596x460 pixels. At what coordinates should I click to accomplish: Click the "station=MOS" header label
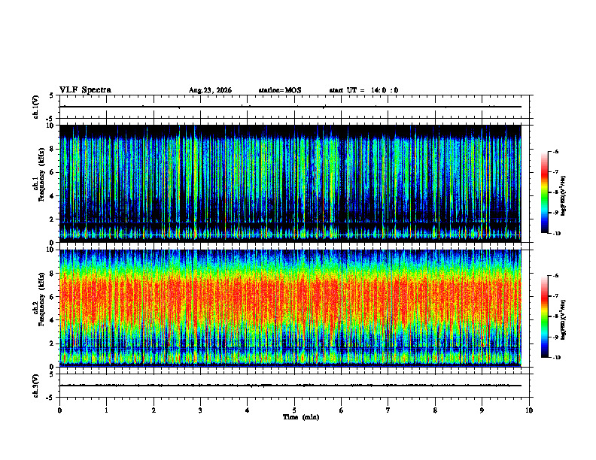[x=280, y=90]
